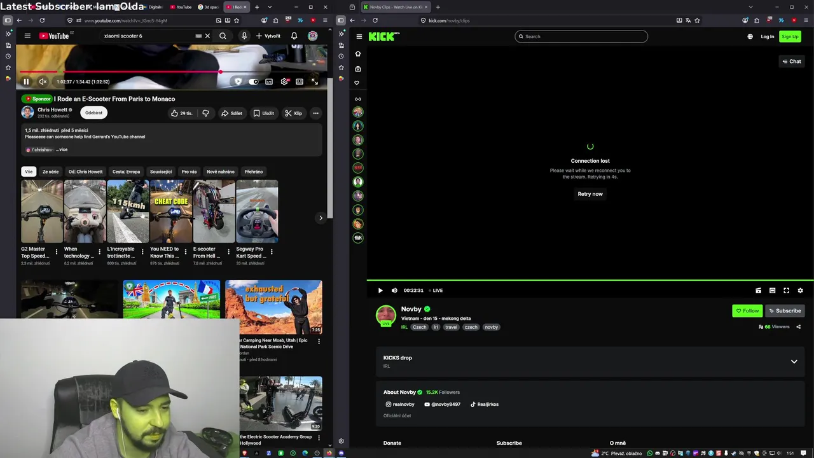Image resolution: width=814 pixels, height=458 pixels.
Task: Dislike the Paris to Monaco video
Action: pos(205,113)
